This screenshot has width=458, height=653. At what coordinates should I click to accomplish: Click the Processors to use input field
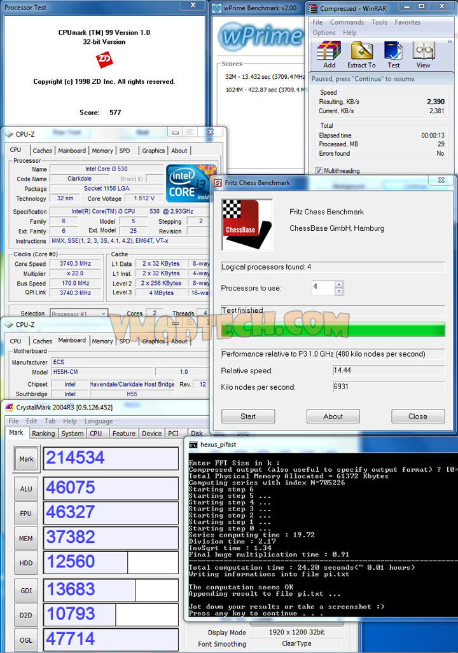coord(323,287)
